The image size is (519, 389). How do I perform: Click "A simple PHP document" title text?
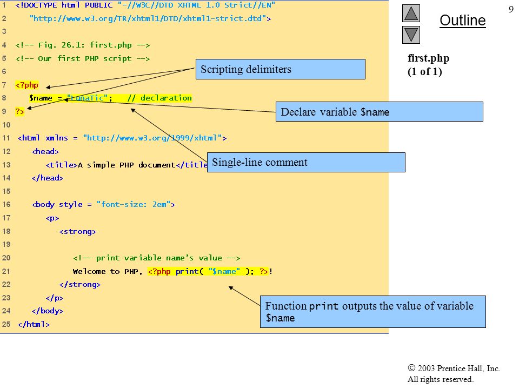click(x=127, y=165)
